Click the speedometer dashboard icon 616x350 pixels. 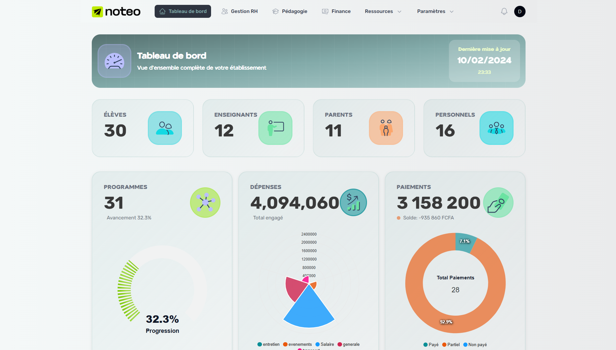coord(114,61)
